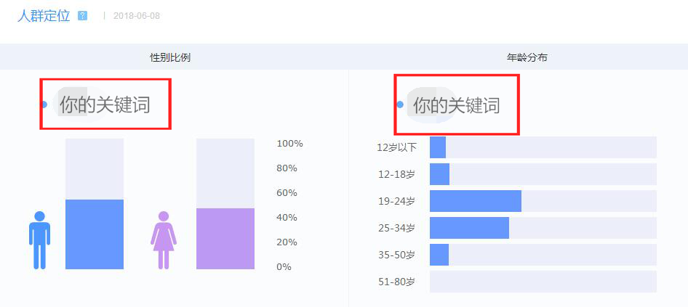The image size is (688, 307).
Task: Click the blue male percentage bar
Action: [95, 234]
